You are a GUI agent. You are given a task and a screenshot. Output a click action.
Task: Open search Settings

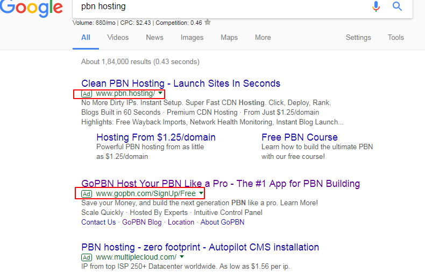tap(358, 38)
